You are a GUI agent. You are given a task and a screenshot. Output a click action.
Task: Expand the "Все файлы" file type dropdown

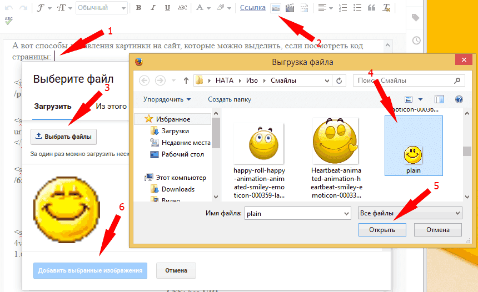(410, 213)
